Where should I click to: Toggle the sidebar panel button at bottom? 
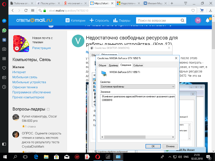pyautogui.click(x=4, y=144)
